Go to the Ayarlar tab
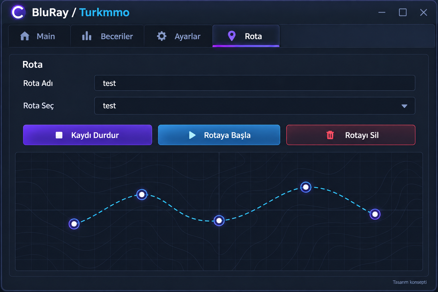438x292 pixels. 178,36
